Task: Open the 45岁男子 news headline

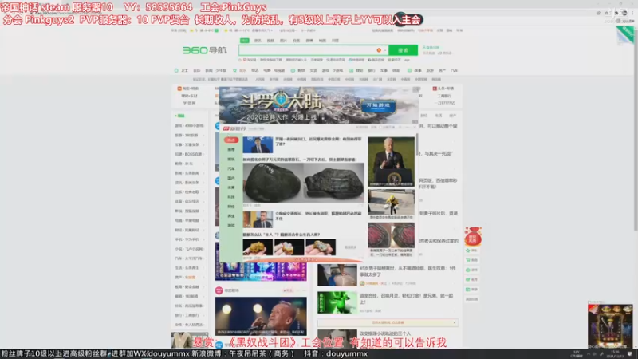Action: pyautogui.click(x=408, y=271)
